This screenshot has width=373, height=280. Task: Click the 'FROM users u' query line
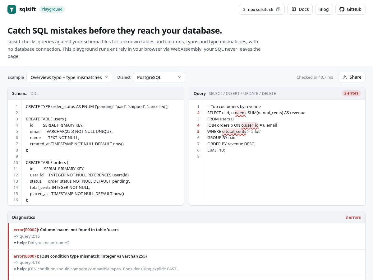click(220, 119)
